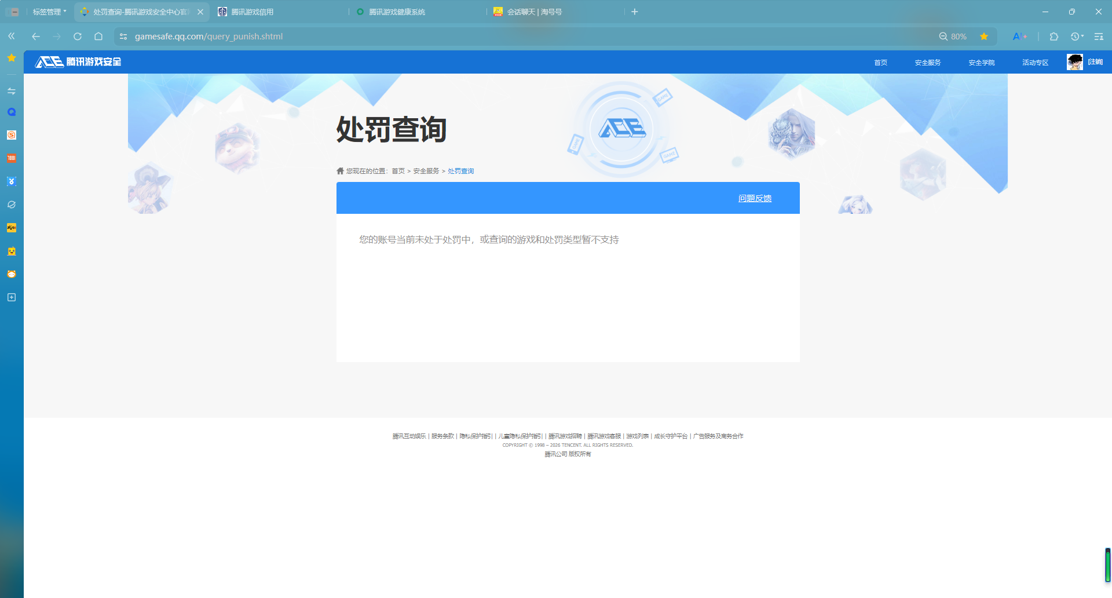
Task: Open 游戏列表 footer link
Action: tap(637, 436)
